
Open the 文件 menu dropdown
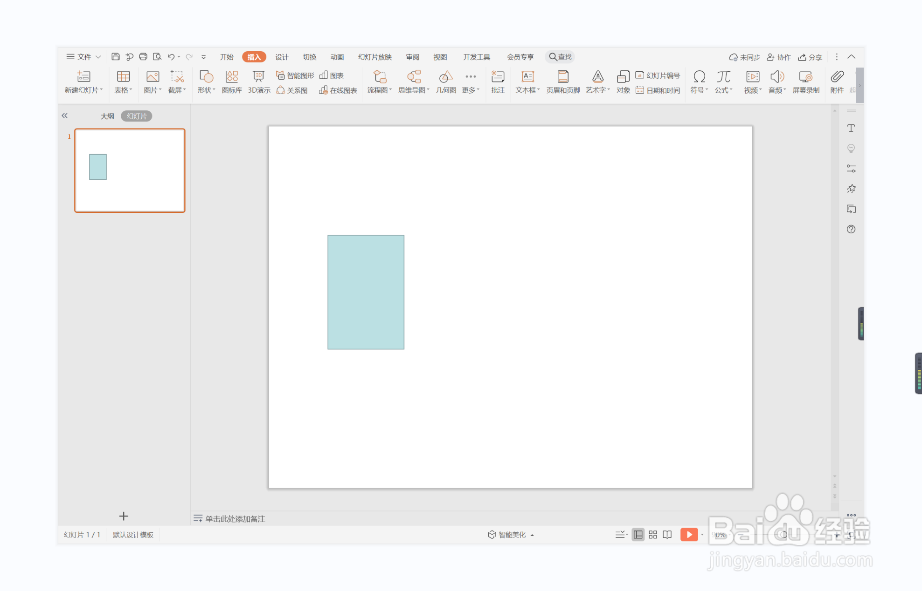pyautogui.click(x=83, y=57)
